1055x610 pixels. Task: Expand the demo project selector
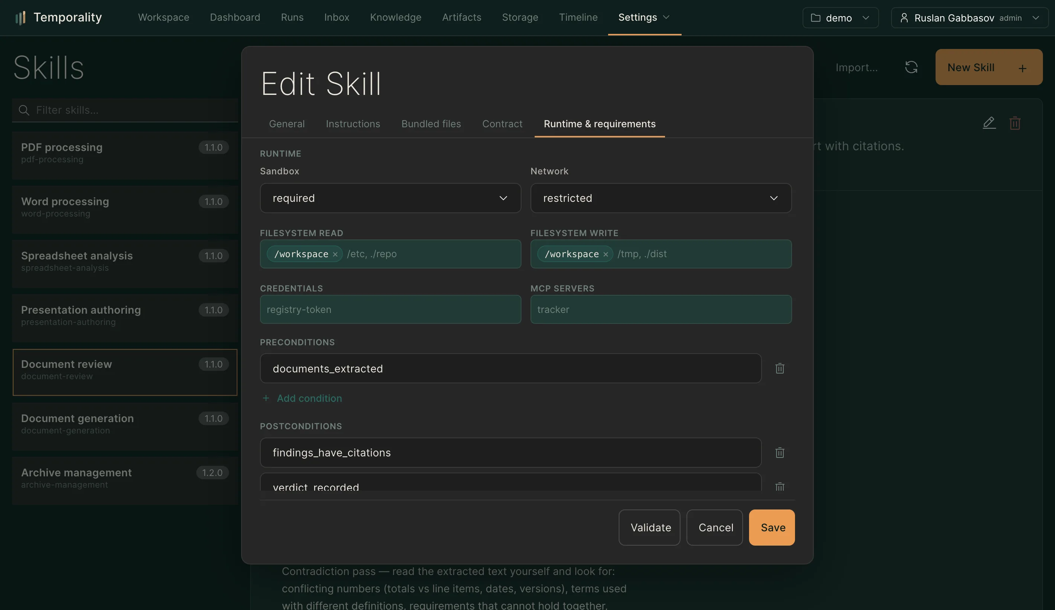click(840, 18)
